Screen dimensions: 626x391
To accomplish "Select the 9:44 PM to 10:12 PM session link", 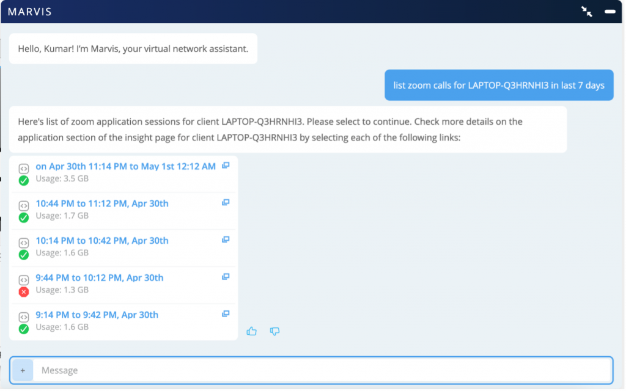I will (x=100, y=278).
